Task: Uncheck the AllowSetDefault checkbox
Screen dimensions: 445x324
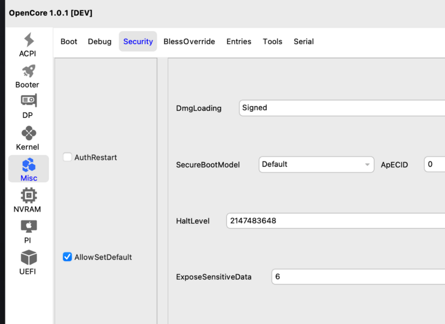Action: click(x=67, y=257)
